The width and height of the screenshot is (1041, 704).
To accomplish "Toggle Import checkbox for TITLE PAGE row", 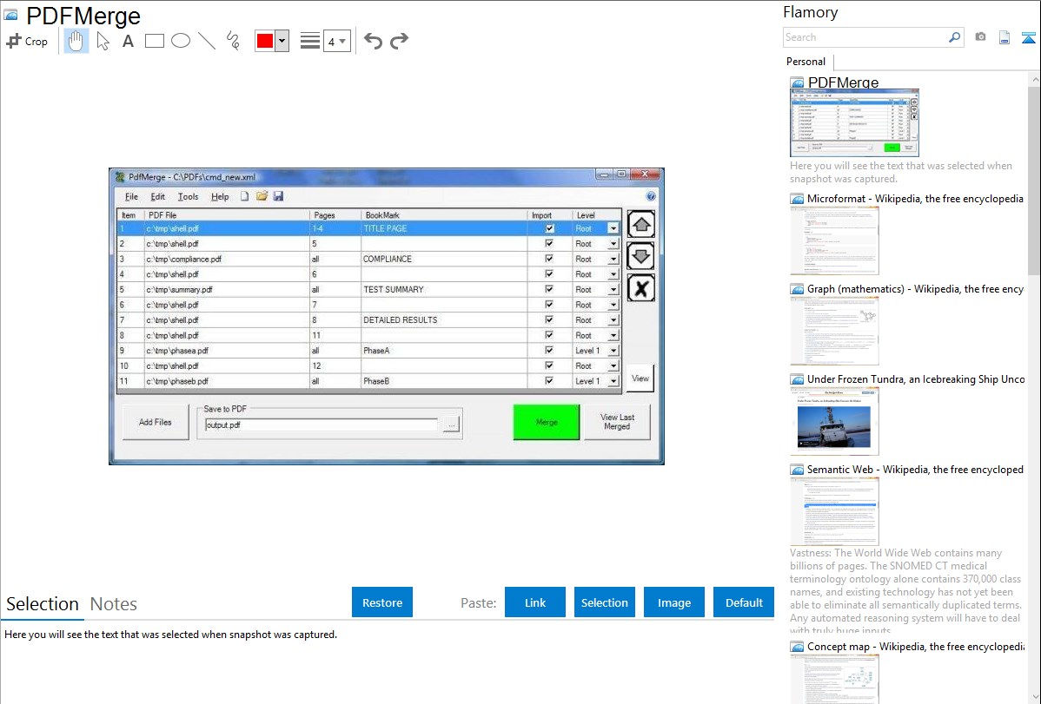I will [549, 229].
